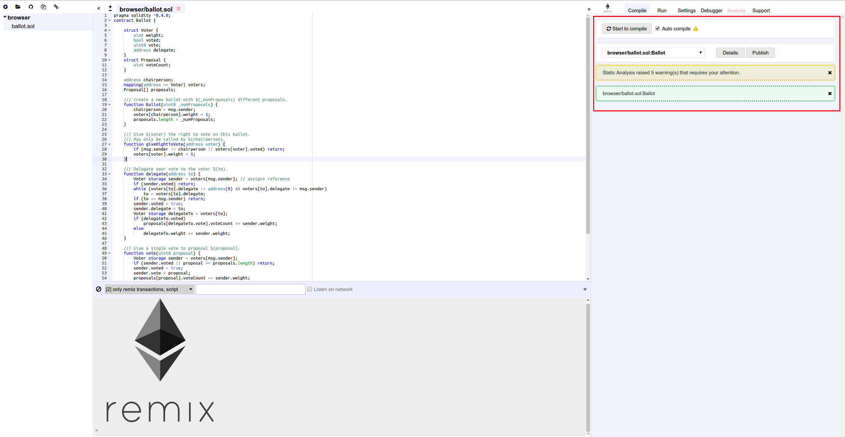Image resolution: width=845 pixels, height=437 pixels.
Task: Open the Analysis tab
Action: 736,10
